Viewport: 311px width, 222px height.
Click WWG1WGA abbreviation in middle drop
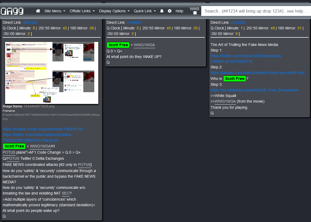tap(144, 45)
